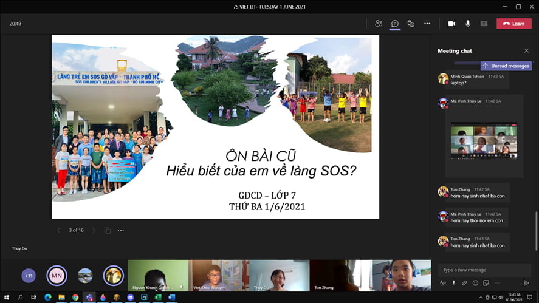Select the video tile with blue headphones
The width and height of the screenshot is (539, 303).
(x=400, y=276)
